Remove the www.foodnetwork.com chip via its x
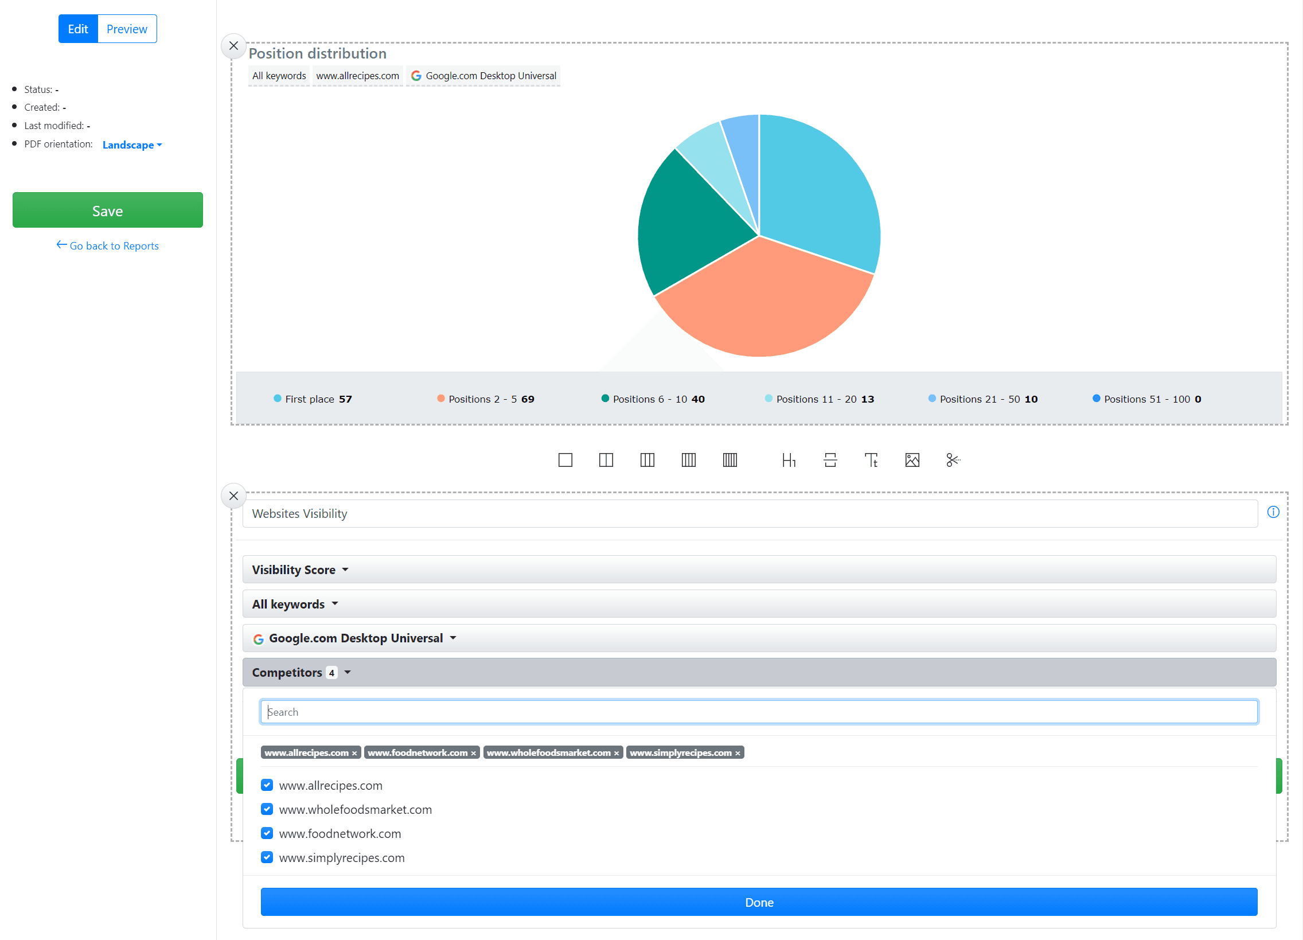 click(473, 753)
